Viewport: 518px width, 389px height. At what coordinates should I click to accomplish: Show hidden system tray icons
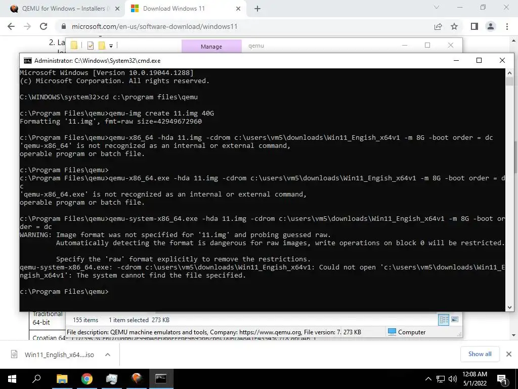pyautogui.click(x=428, y=379)
